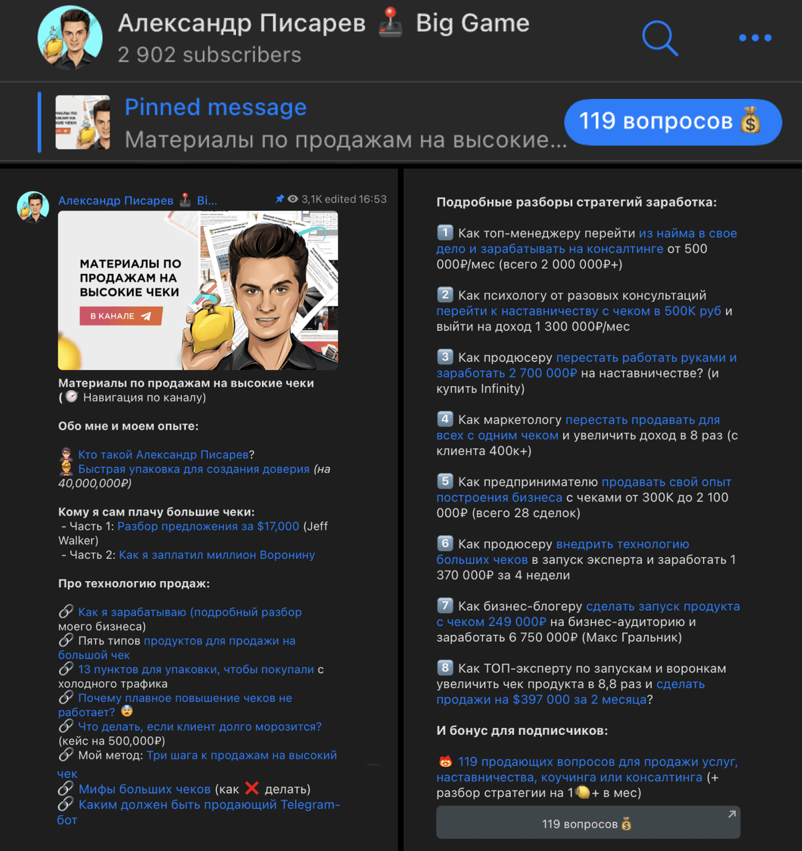Viewport: 802px width, 851px height.
Task: Open the post banner image Материалы по продажам
Action: coord(198,291)
